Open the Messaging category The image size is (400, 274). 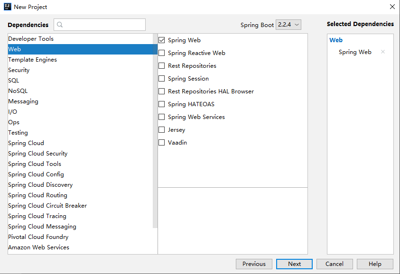[x=80, y=101]
